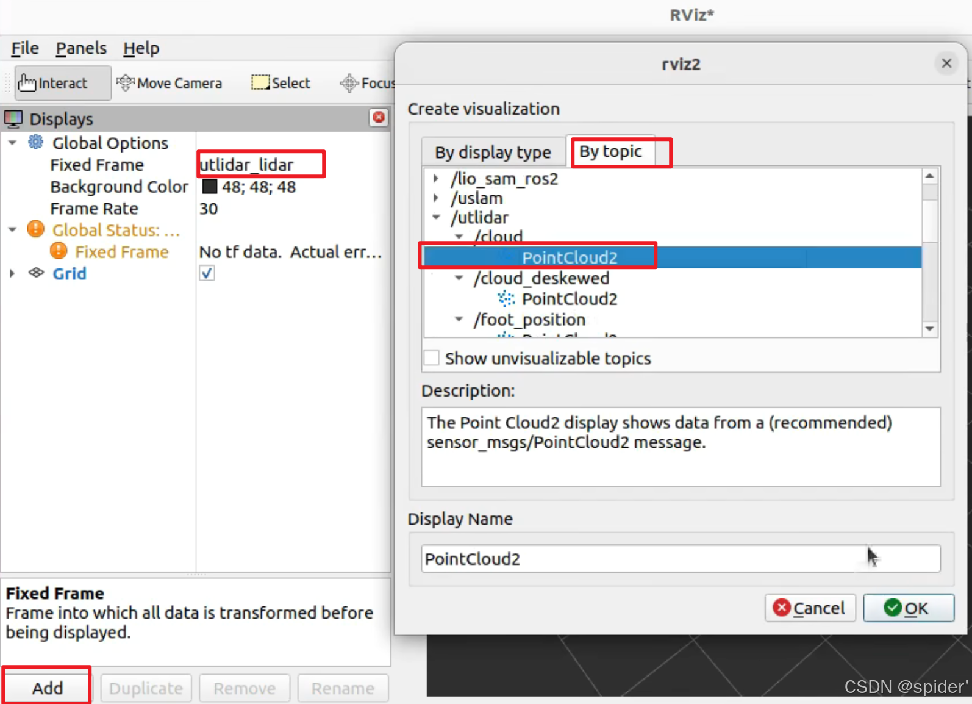
Task: Select the Interact tool
Action: 62,83
